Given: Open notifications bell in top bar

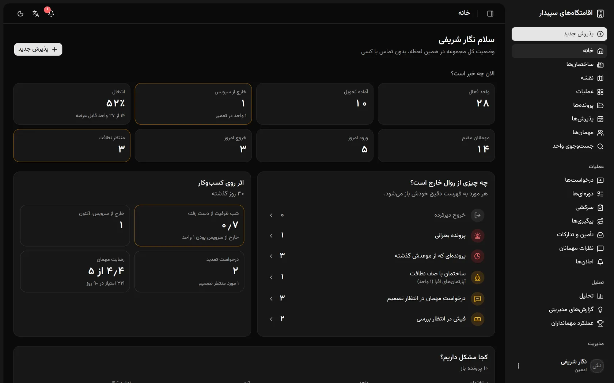Looking at the screenshot, I should [x=51, y=13].
